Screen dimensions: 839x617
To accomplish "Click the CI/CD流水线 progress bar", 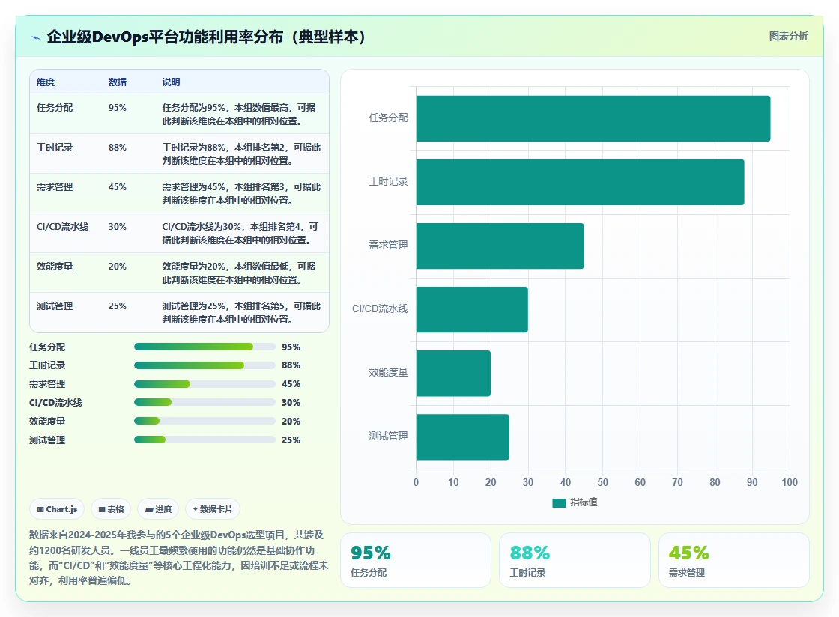I will (x=205, y=402).
